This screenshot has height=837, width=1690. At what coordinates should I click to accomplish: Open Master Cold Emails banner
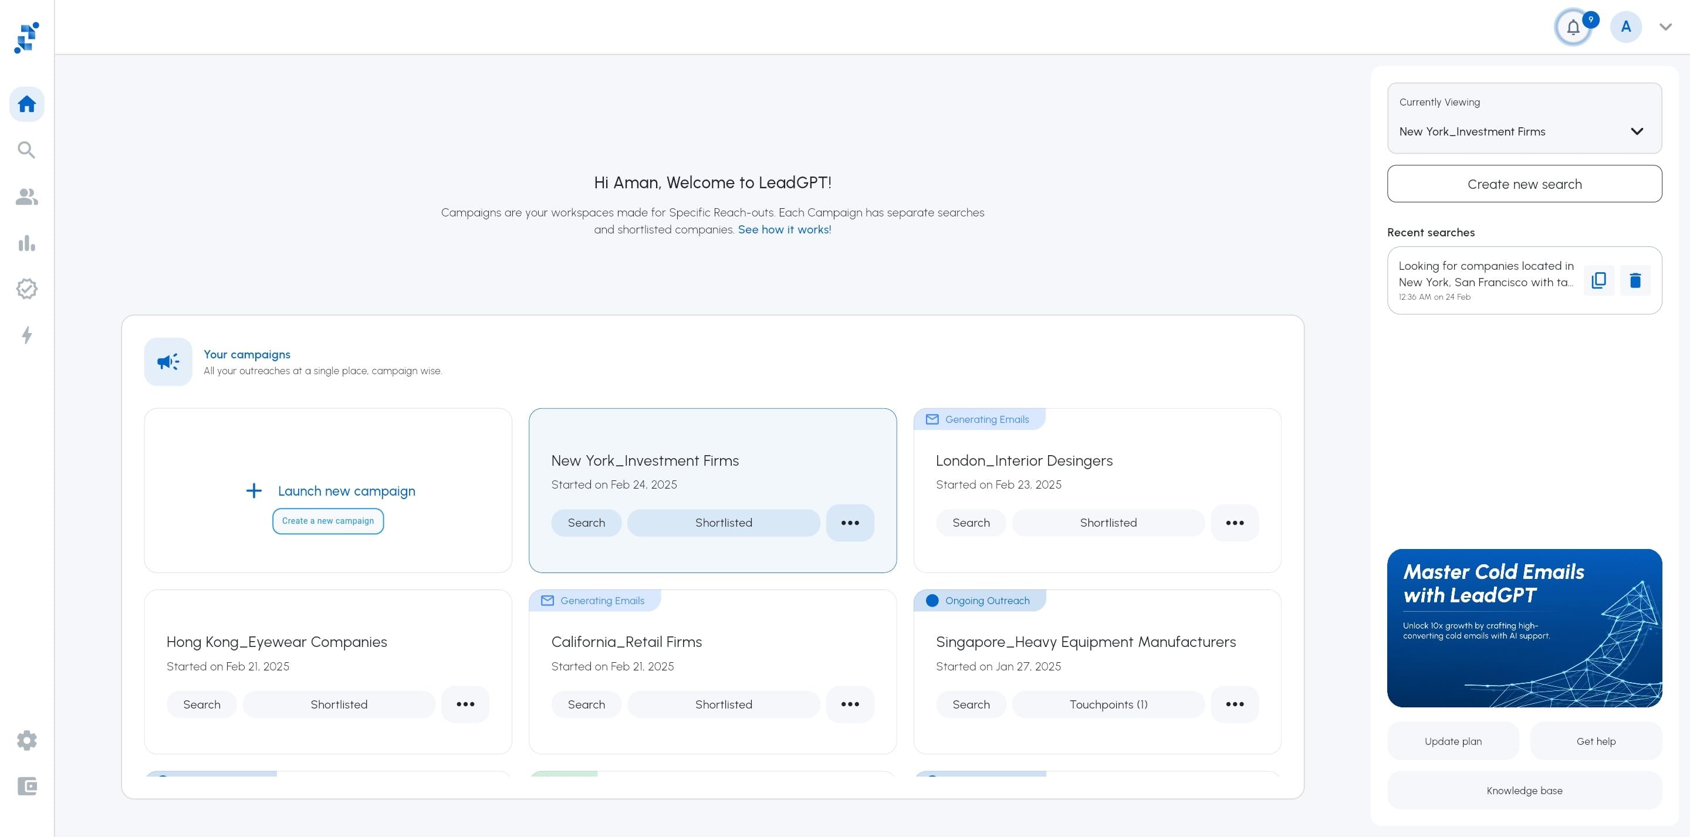(1524, 628)
